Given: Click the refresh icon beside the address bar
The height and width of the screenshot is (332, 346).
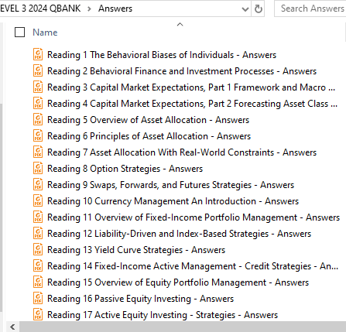Looking at the screenshot, I should point(259,9).
